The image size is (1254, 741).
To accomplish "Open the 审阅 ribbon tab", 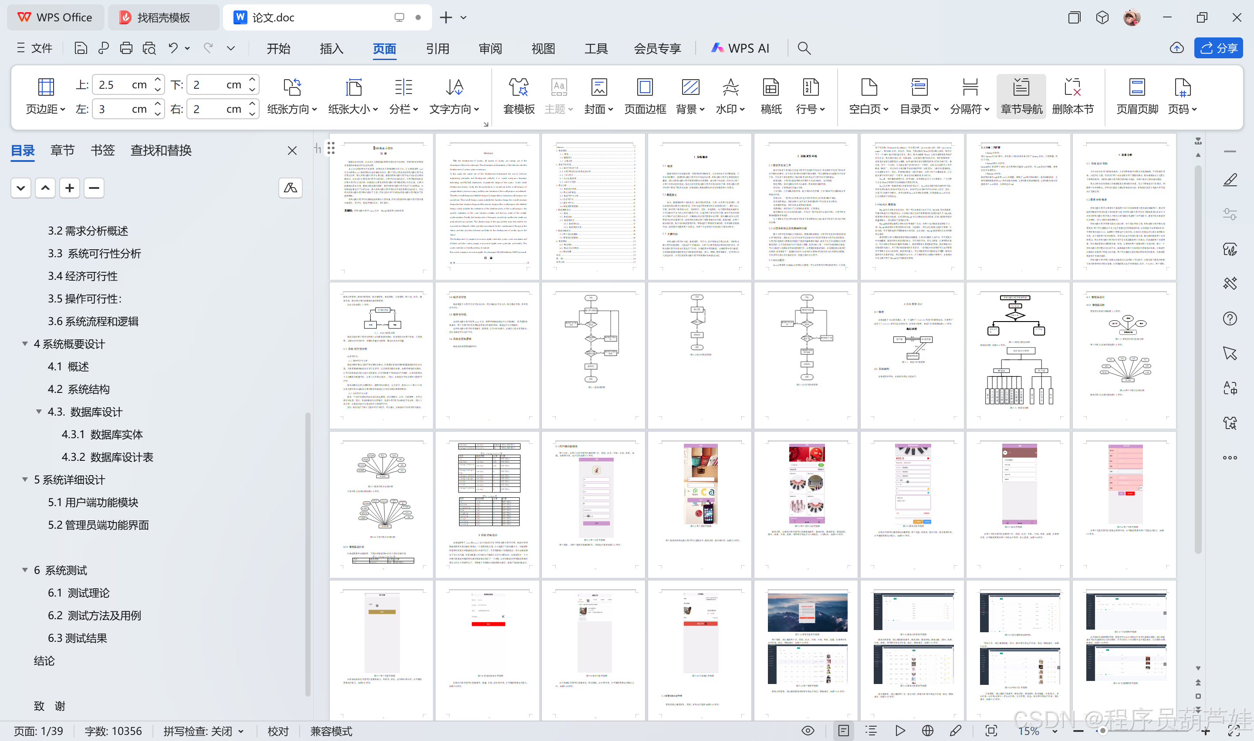I will click(490, 48).
